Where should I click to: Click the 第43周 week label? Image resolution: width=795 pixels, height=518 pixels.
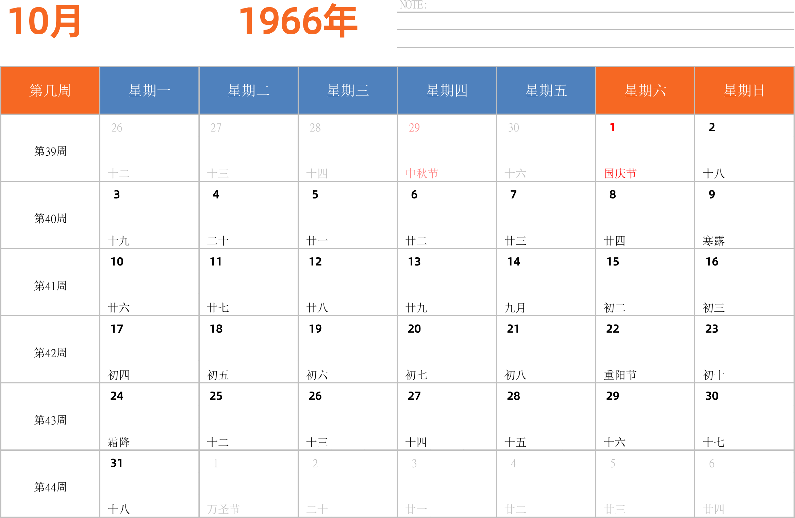click(x=50, y=420)
